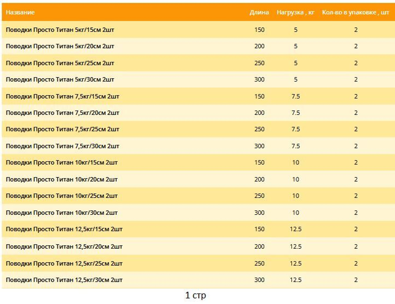Click quantity 2 in the 7,5кг/30см row

[356, 146]
